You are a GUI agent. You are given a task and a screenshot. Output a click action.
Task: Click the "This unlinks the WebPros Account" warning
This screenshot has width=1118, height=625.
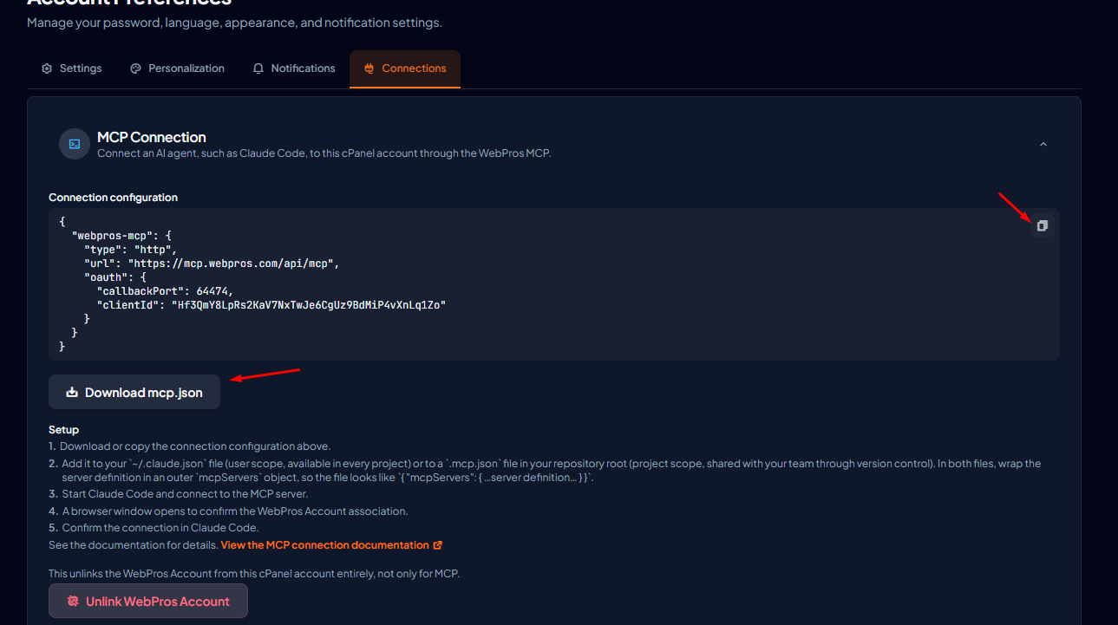pyautogui.click(x=254, y=574)
